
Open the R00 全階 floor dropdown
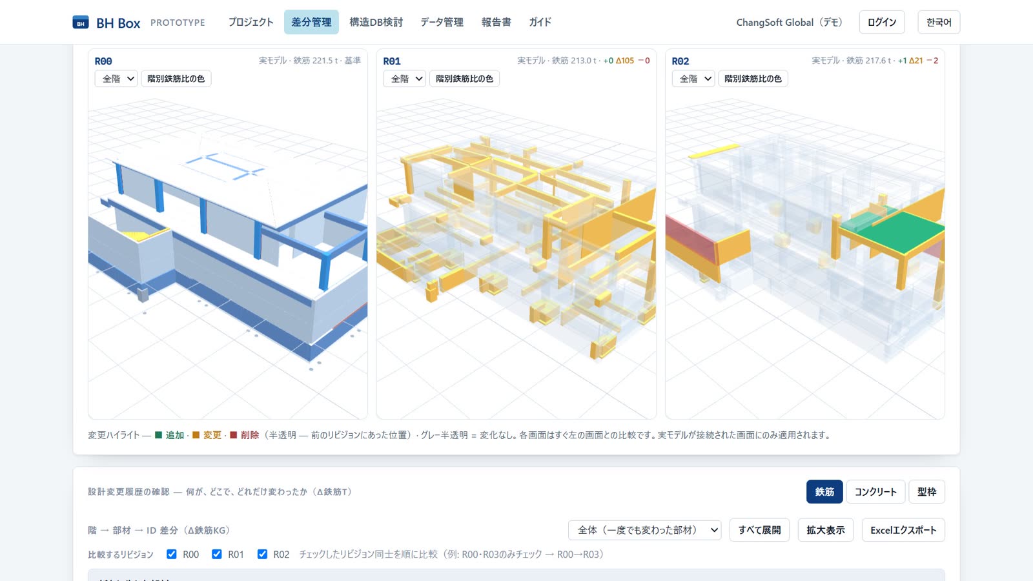(x=116, y=79)
